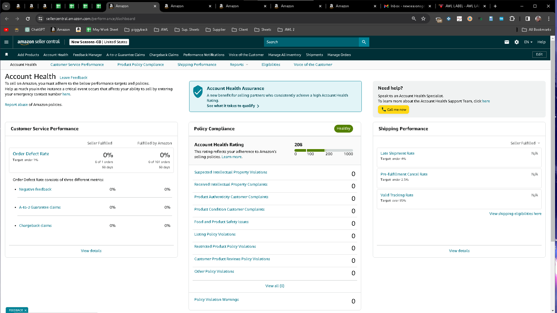Open Manage All Inventory in the favorites bar

tap(285, 55)
